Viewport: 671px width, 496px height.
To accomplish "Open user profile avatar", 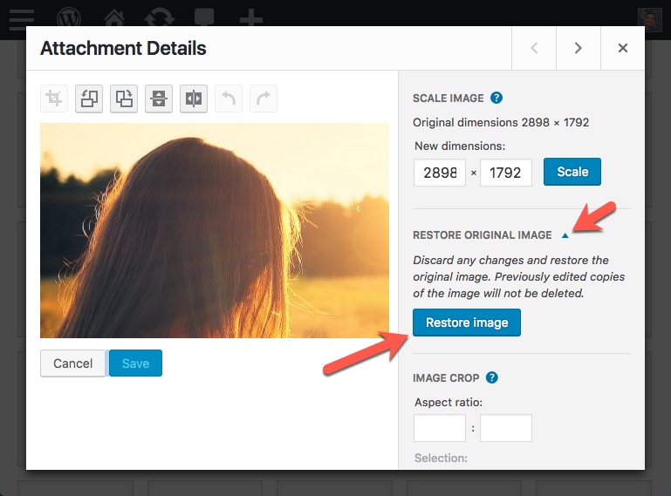I will [x=649, y=20].
